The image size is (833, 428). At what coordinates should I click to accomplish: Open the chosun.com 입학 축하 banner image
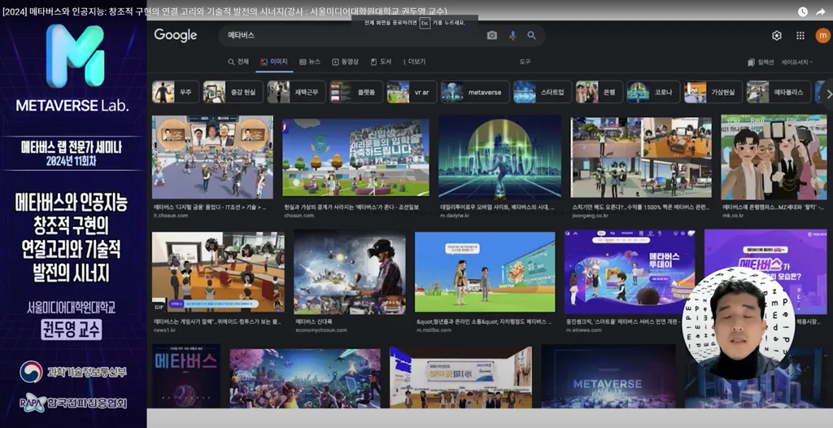pos(355,157)
